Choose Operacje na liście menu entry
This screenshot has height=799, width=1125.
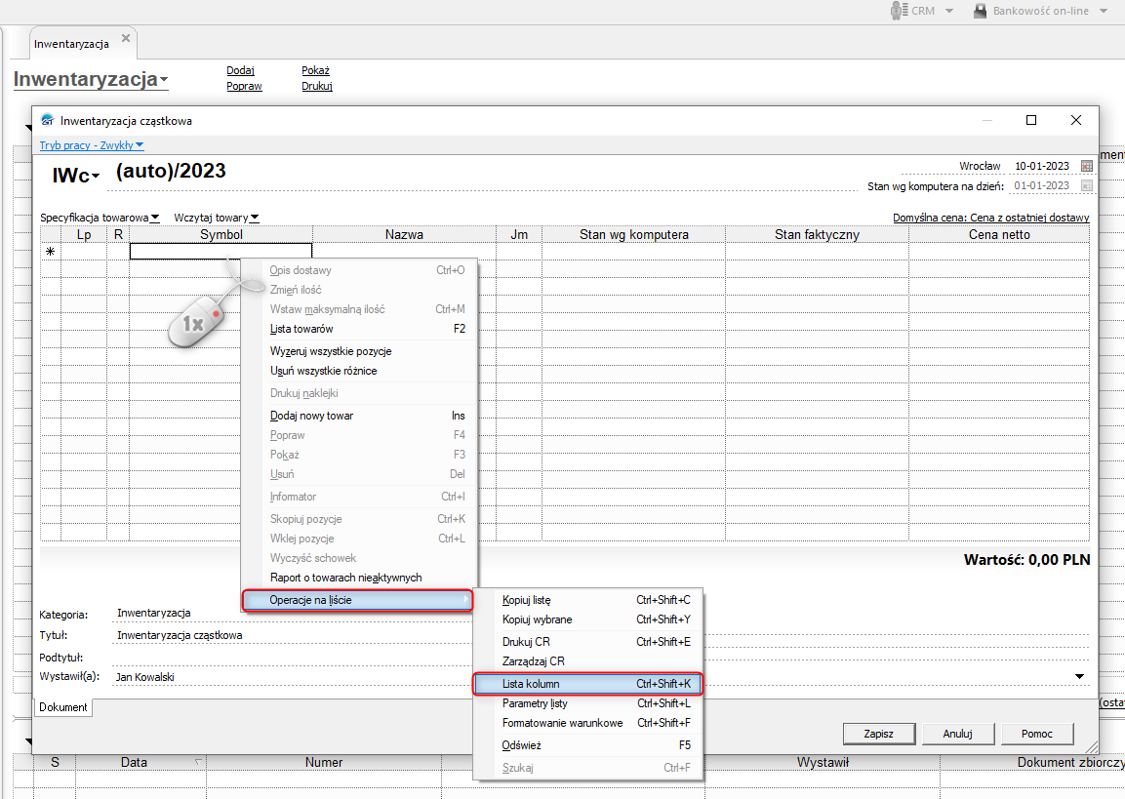tap(357, 600)
